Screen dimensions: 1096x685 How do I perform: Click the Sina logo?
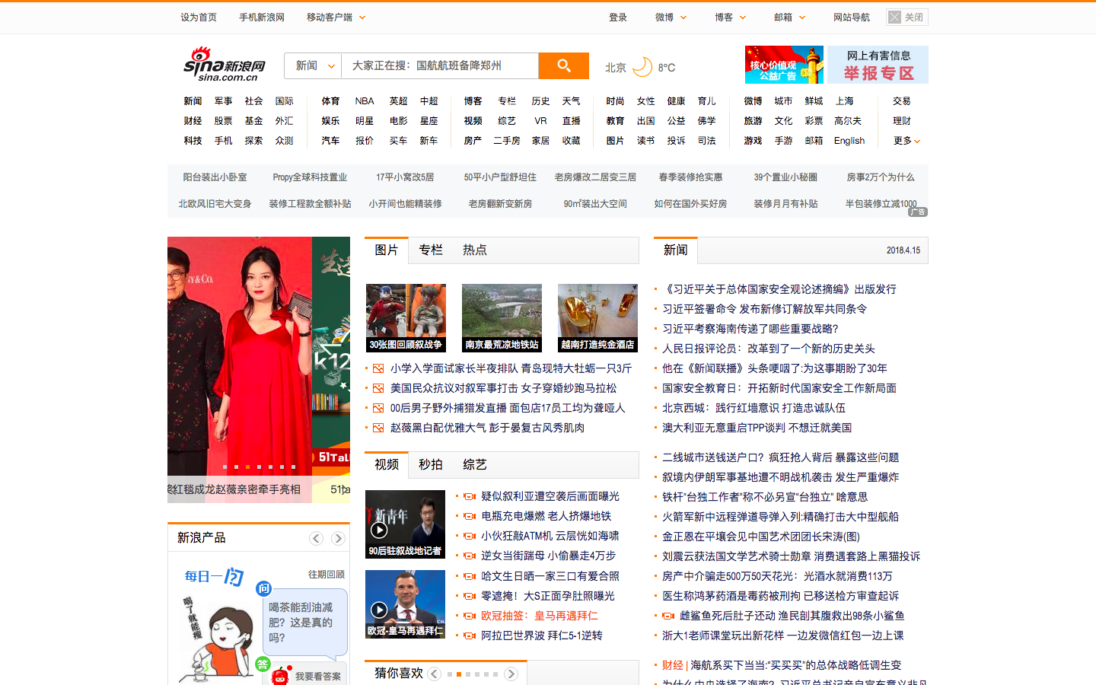[x=225, y=64]
